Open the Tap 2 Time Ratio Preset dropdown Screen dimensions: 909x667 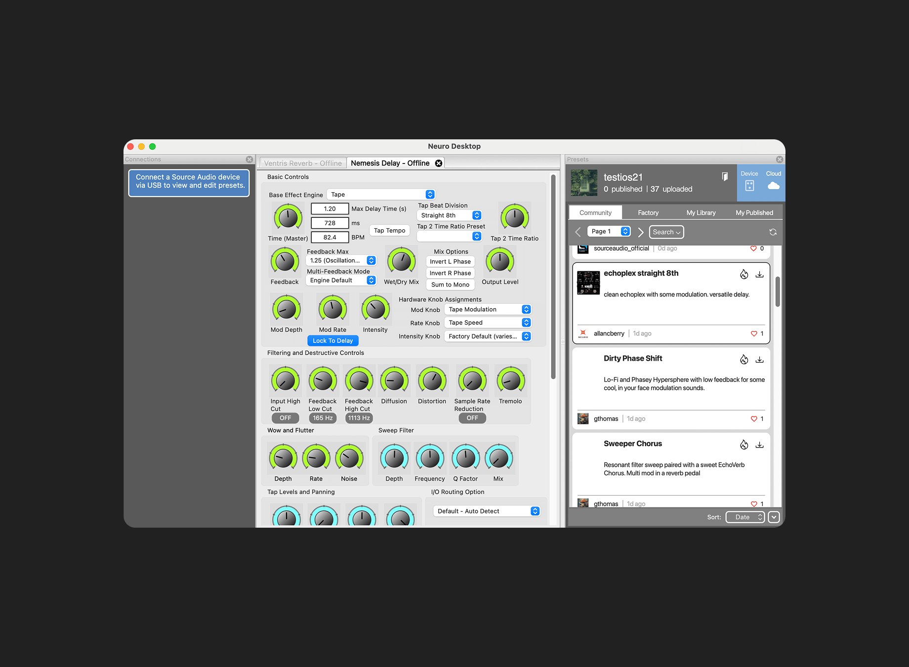click(449, 236)
